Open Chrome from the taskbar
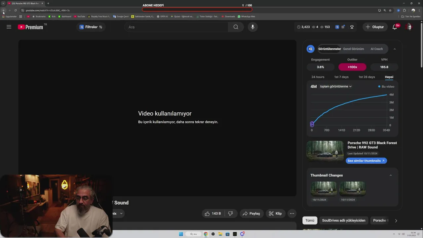The width and height of the screenshot is (423, 238). click(x=206, y=234)
